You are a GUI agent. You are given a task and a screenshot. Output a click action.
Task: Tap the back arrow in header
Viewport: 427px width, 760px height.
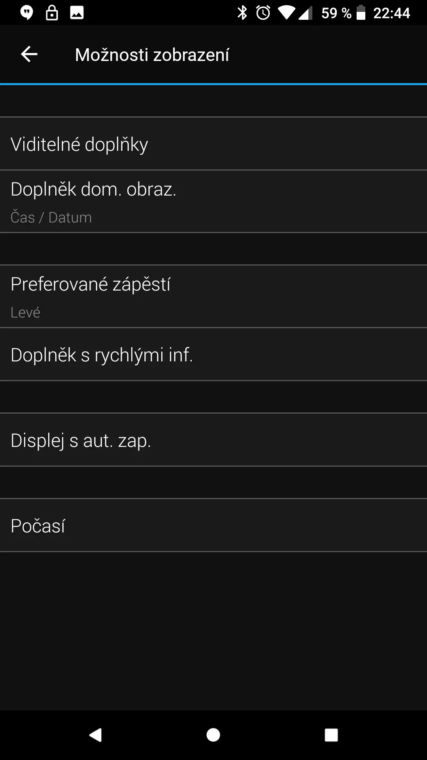(x=29, y=54)
